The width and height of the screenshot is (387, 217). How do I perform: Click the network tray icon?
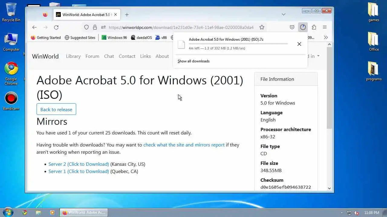click(349, 213)
